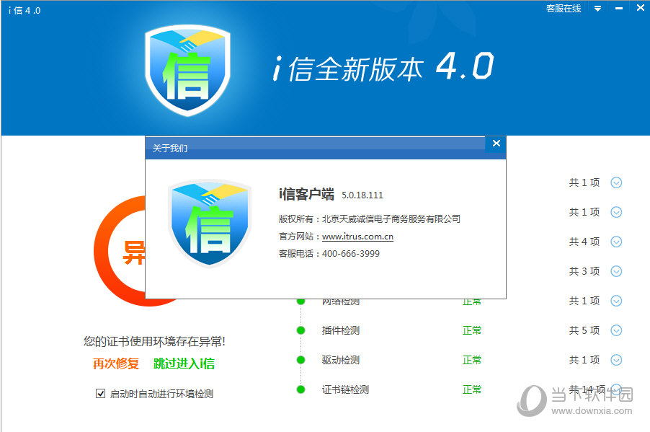Click the large i信 shield logo in the header

coord(187,70)
